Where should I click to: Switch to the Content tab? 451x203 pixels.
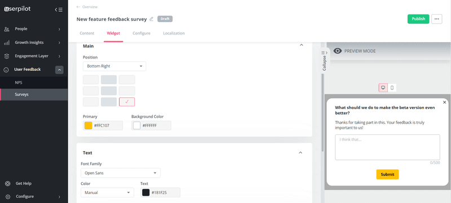(87, 33)
